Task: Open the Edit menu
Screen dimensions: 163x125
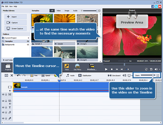Action: point(7,6)
